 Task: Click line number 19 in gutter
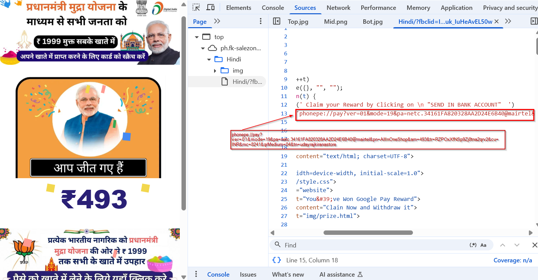tap(284, 156)
